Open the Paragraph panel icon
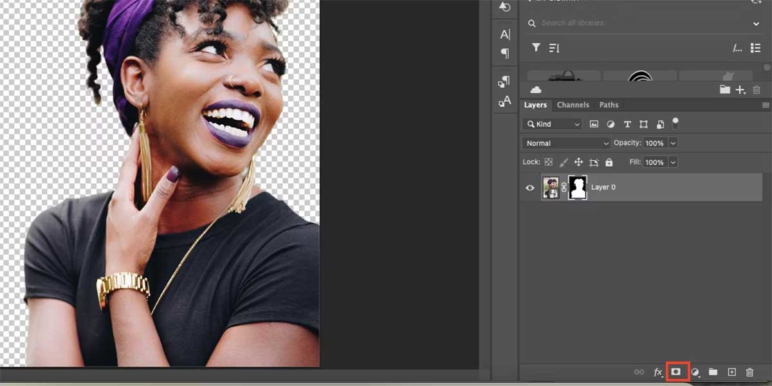Screen dimensions: 772x386 (x=505, y=53)
